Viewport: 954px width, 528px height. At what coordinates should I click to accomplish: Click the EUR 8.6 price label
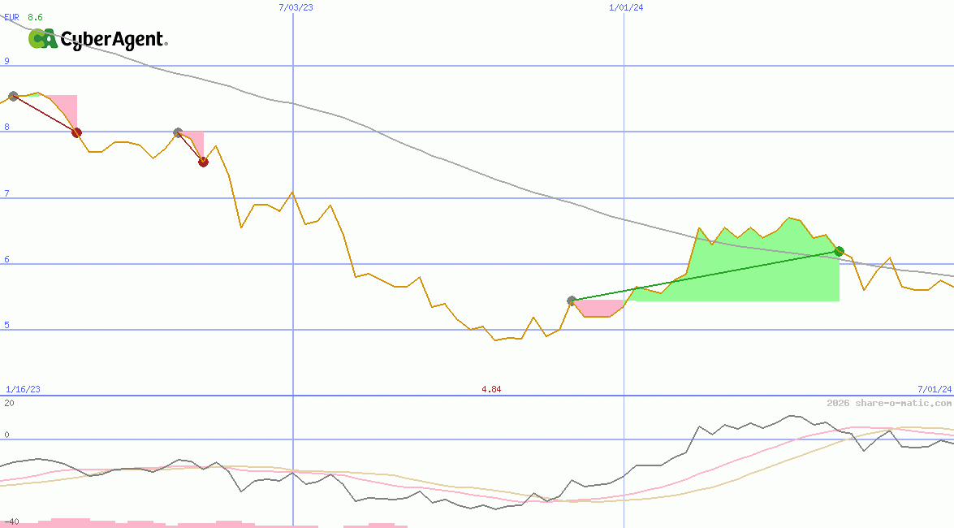24,16
